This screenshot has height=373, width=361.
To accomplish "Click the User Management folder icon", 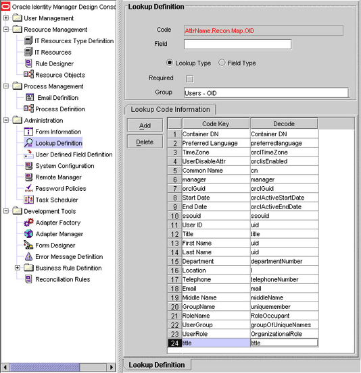I will point(18,18).
